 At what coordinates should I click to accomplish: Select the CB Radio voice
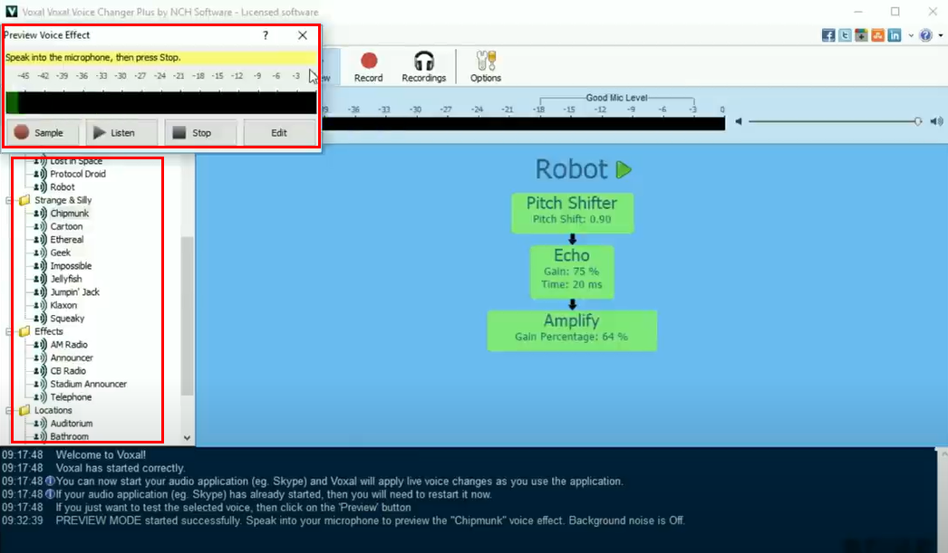pyautogui.click(x=68, y=371)
